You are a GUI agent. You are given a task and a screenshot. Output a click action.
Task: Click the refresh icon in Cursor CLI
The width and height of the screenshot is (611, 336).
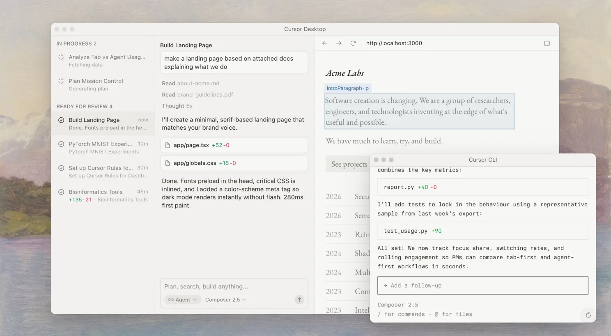588,315
